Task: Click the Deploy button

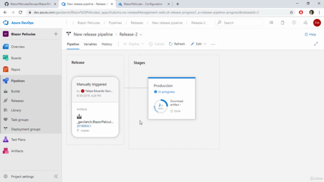Action: (133, 44)
